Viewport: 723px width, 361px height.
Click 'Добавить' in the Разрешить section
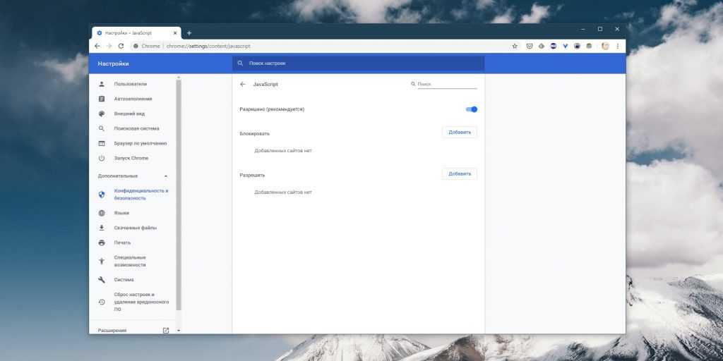459,174
